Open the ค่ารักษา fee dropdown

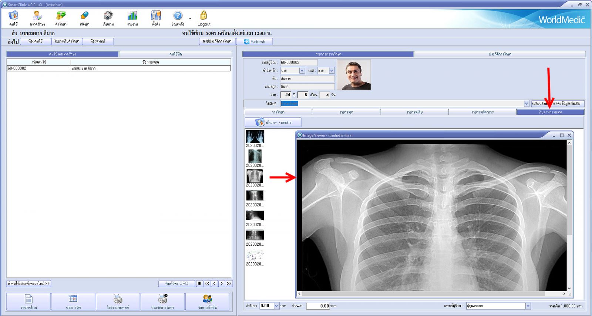coord(276,306)
